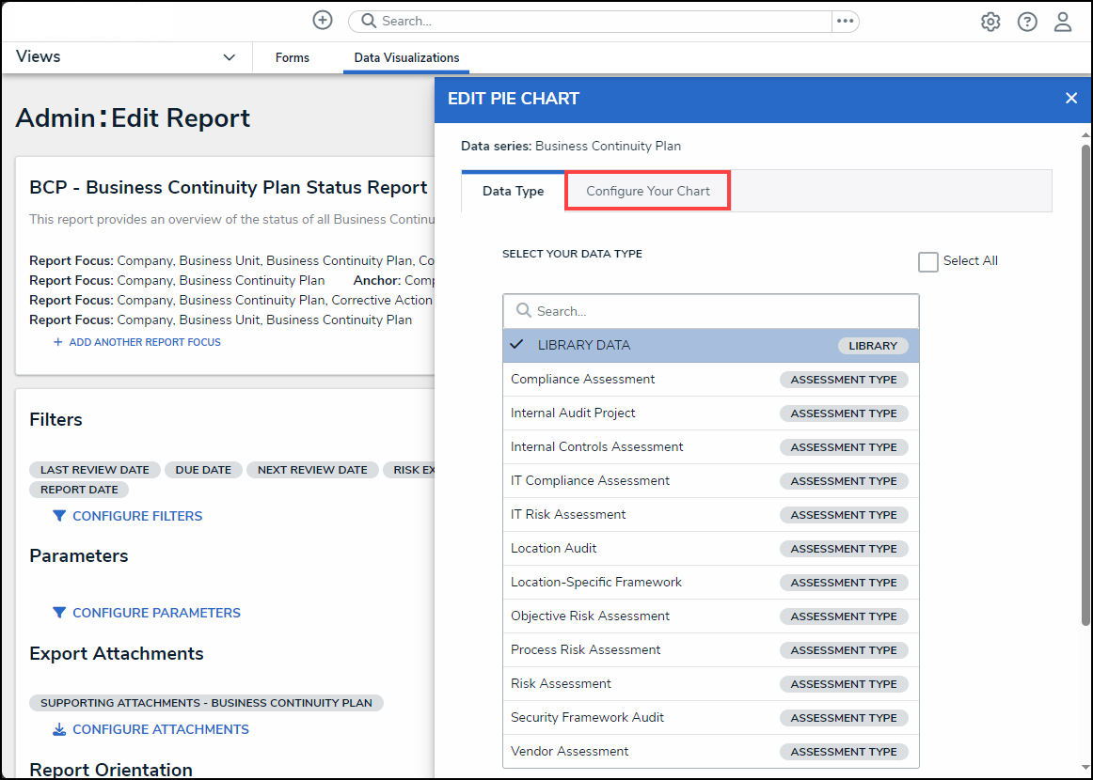Open the Forms tab
The width and height of the screenshot is (1093, 780).
tap(293, 57)
